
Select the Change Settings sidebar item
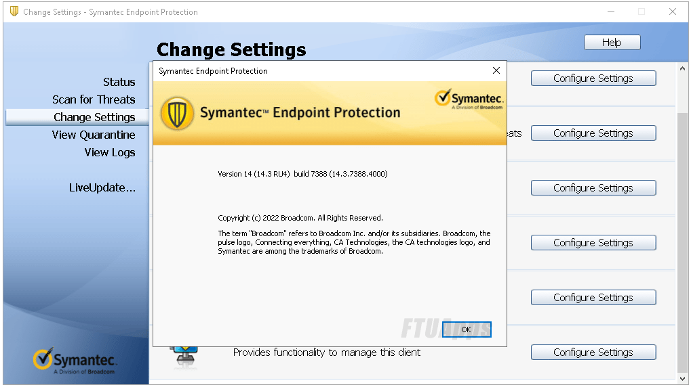click(x=94, y=117)
